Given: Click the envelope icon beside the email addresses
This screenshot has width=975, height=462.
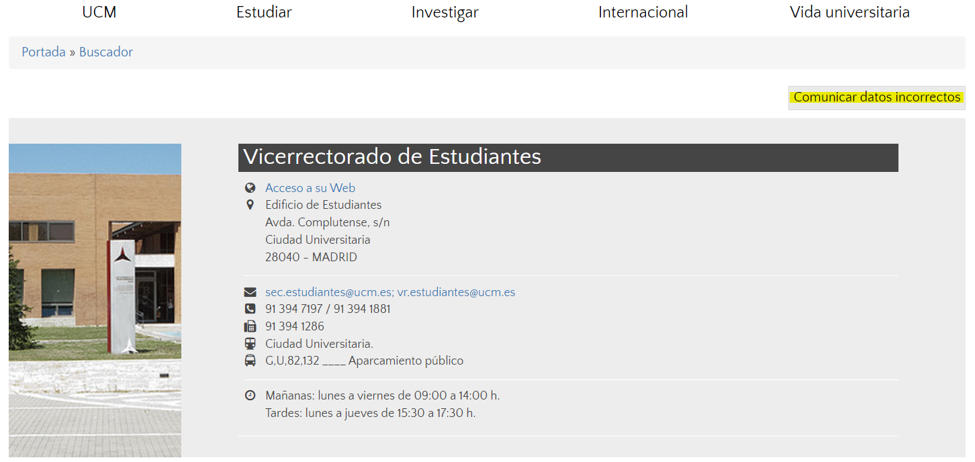Looking at the screenshot, I should (x=250, y=292).
